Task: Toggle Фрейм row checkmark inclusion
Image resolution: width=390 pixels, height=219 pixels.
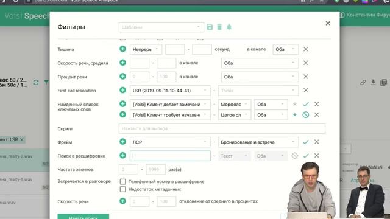Action: tap(306, 142)
